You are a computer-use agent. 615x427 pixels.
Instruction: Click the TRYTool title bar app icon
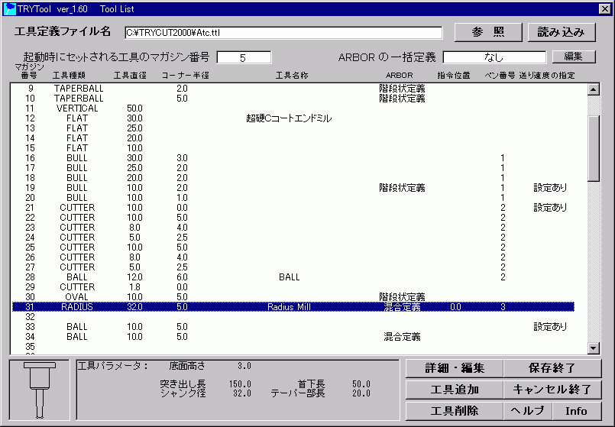9,9
